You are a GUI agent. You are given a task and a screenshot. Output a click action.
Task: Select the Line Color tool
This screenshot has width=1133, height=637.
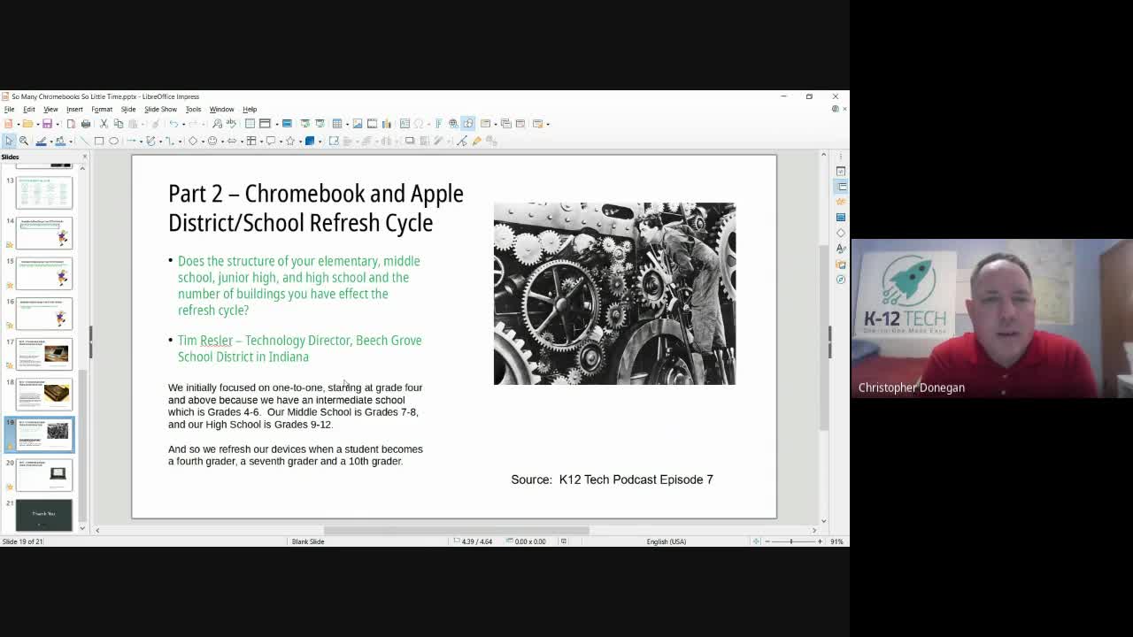(x=41, y=142)
